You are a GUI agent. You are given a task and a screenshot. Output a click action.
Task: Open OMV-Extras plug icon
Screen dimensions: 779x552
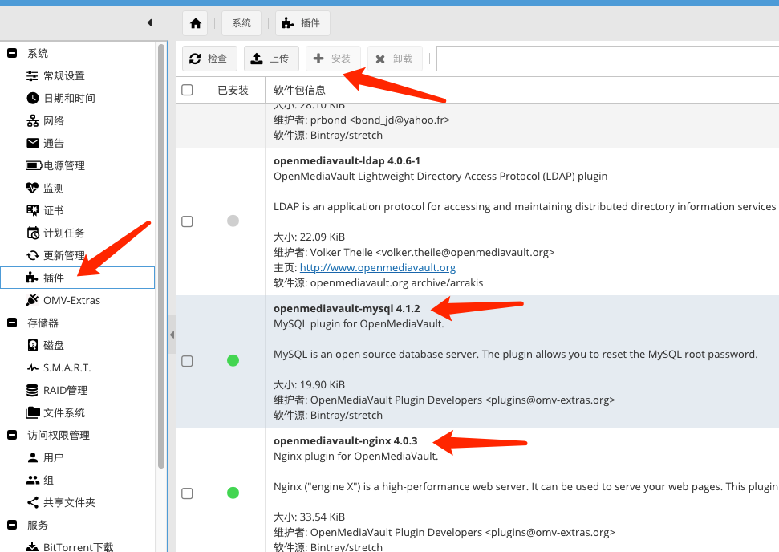[x=32, y=300]
